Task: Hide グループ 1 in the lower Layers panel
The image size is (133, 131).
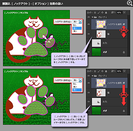Action: (x=88, y=76)
